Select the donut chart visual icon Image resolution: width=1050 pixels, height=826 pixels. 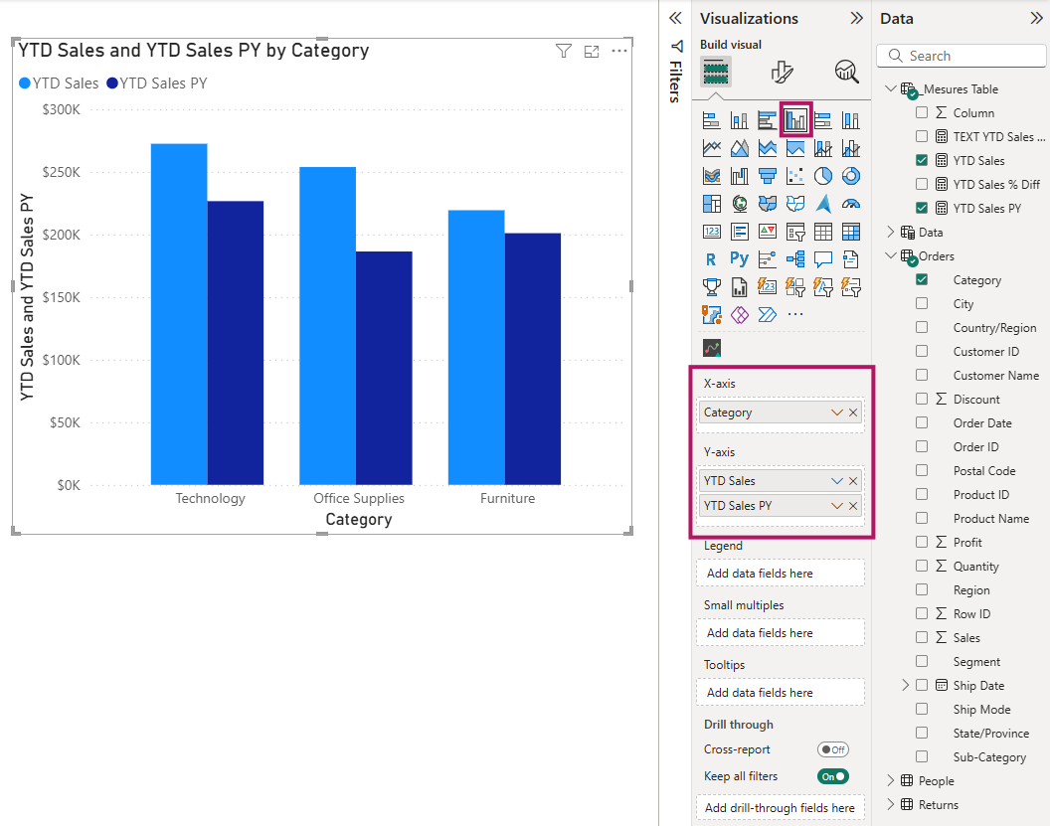point(850,176)
